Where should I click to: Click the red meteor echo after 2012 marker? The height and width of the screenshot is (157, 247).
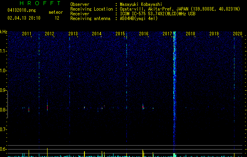pos(47,107)
